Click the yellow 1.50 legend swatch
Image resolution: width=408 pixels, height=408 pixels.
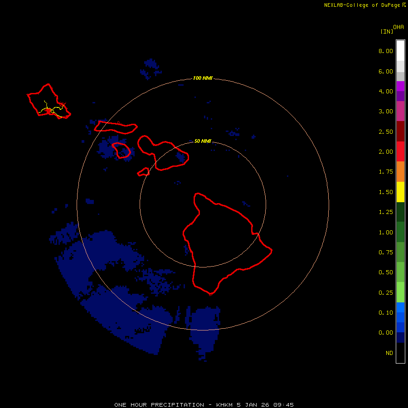pos(400,192)
